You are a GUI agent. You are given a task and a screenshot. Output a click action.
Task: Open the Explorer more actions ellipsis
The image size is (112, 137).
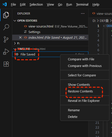[x=83, y=13]
